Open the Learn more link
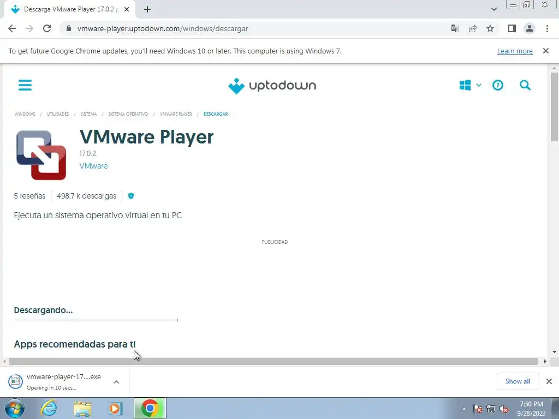Viewport: 559px width, 419px height. (515, 51)
